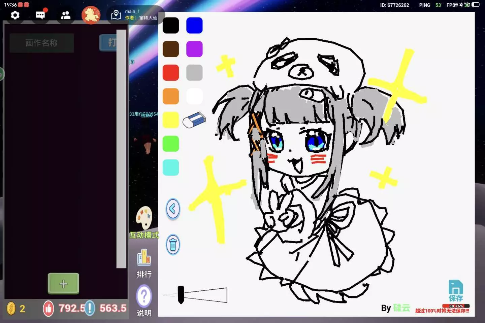Click the 563.5 counter value
Viewport: 485px width, 323px height.
point(113,308)
